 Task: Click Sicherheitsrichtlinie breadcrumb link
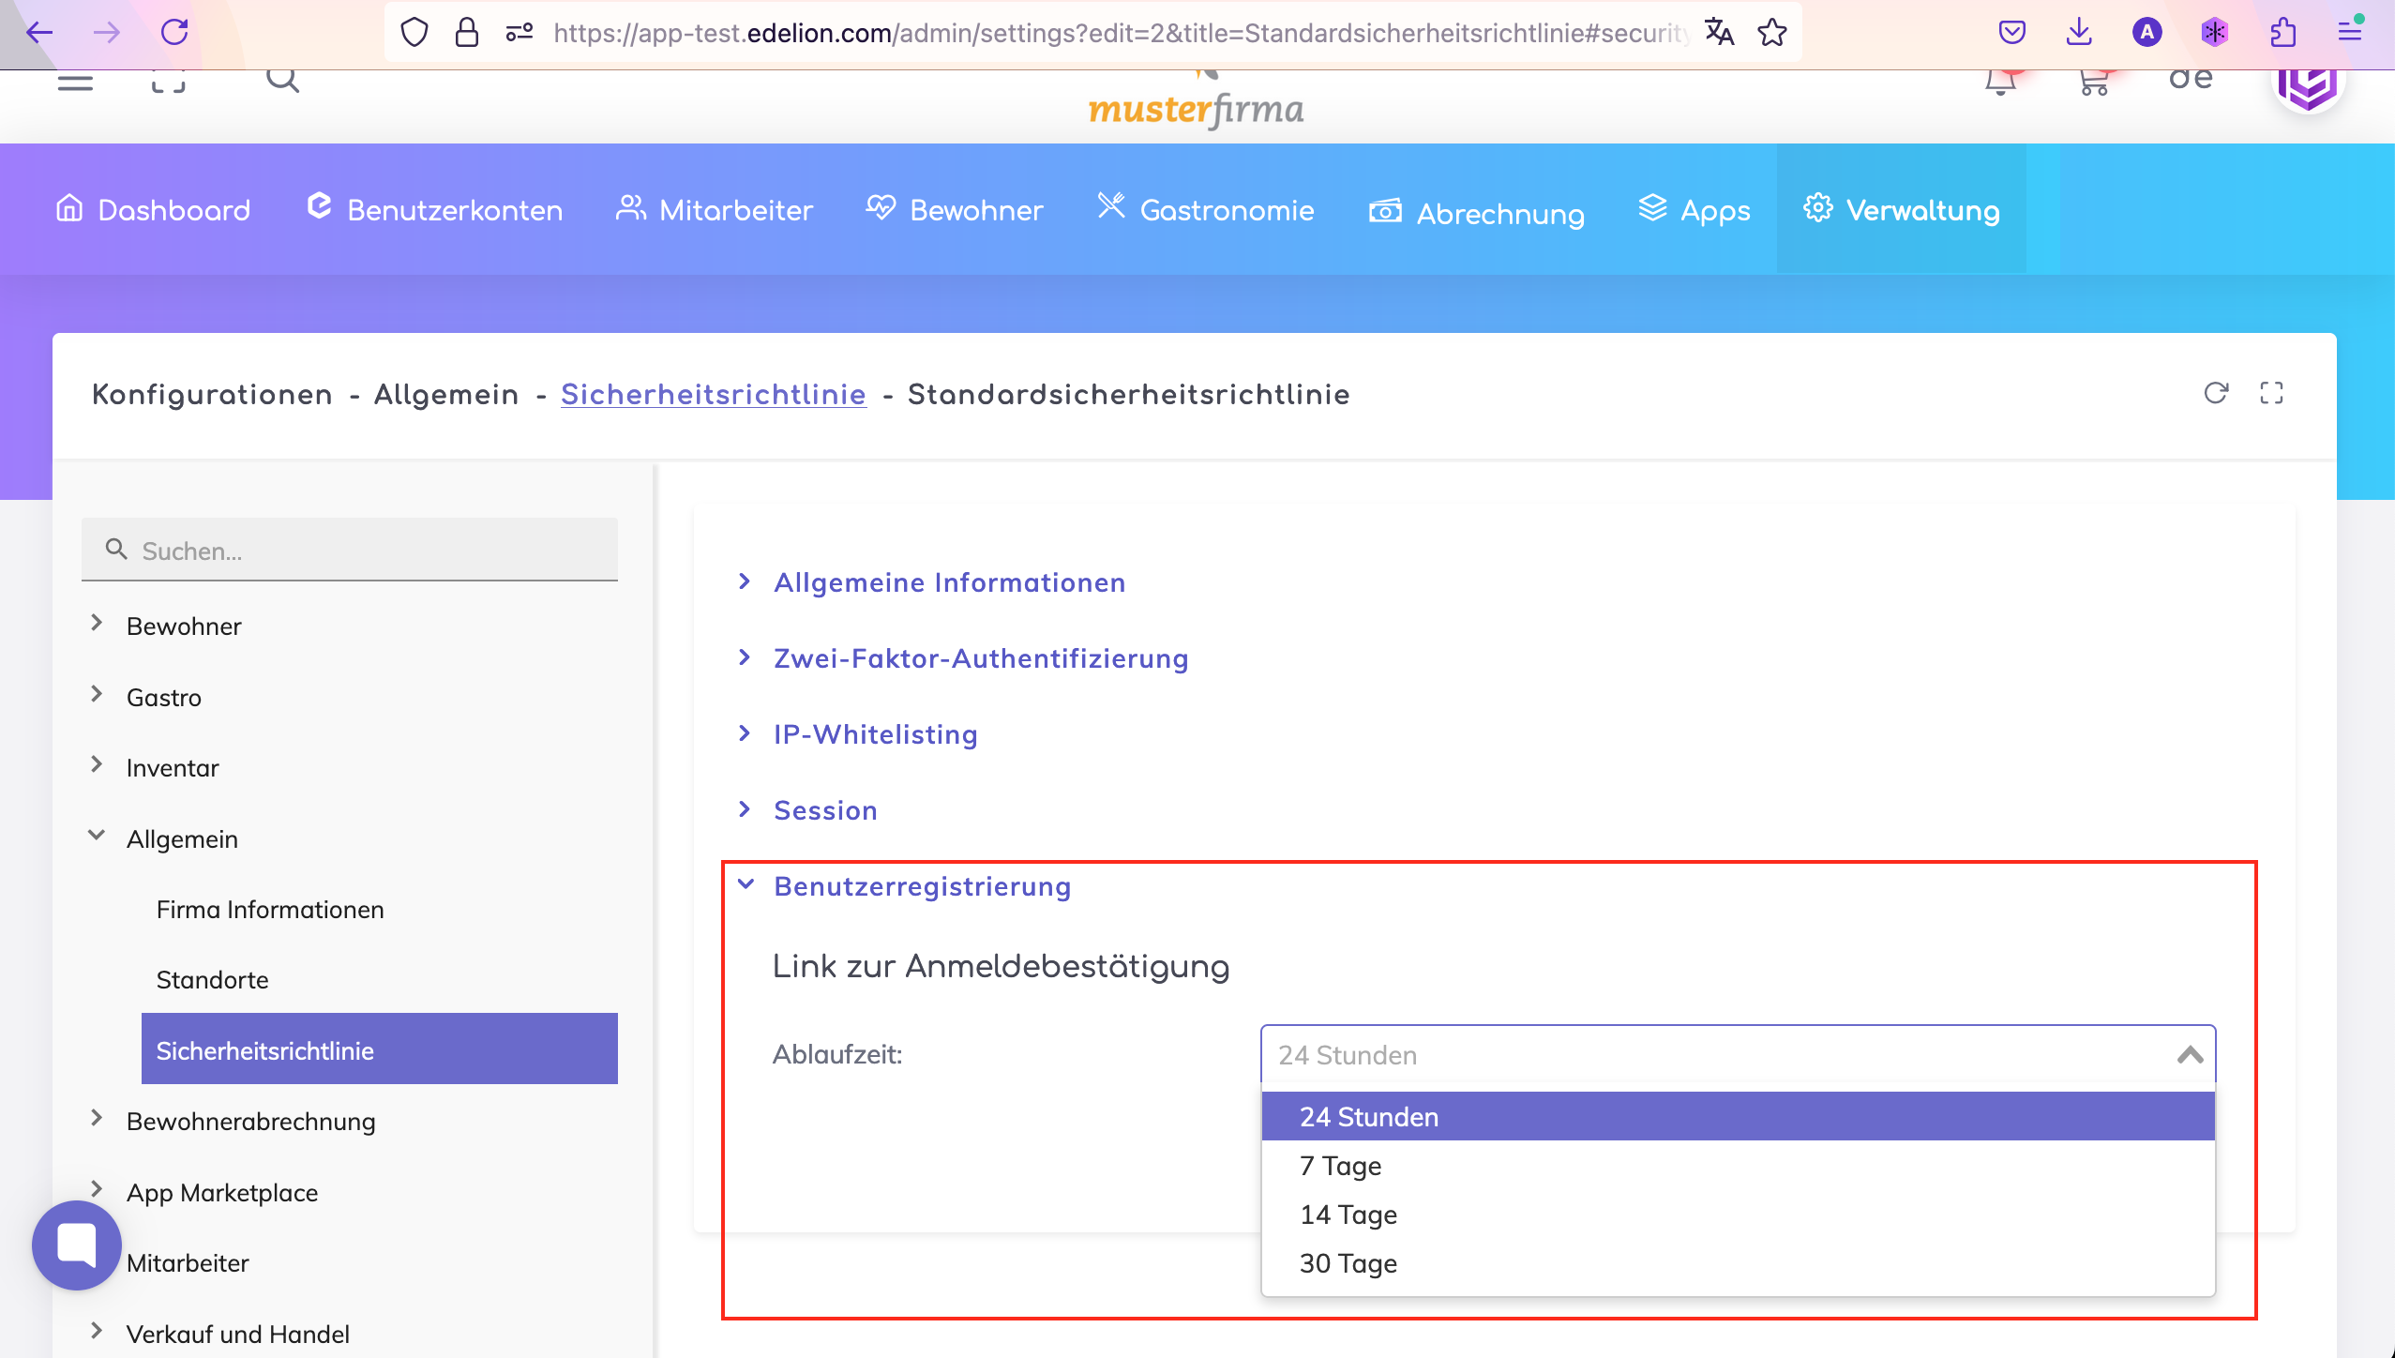pyautogui.click(x=713, y=395)
